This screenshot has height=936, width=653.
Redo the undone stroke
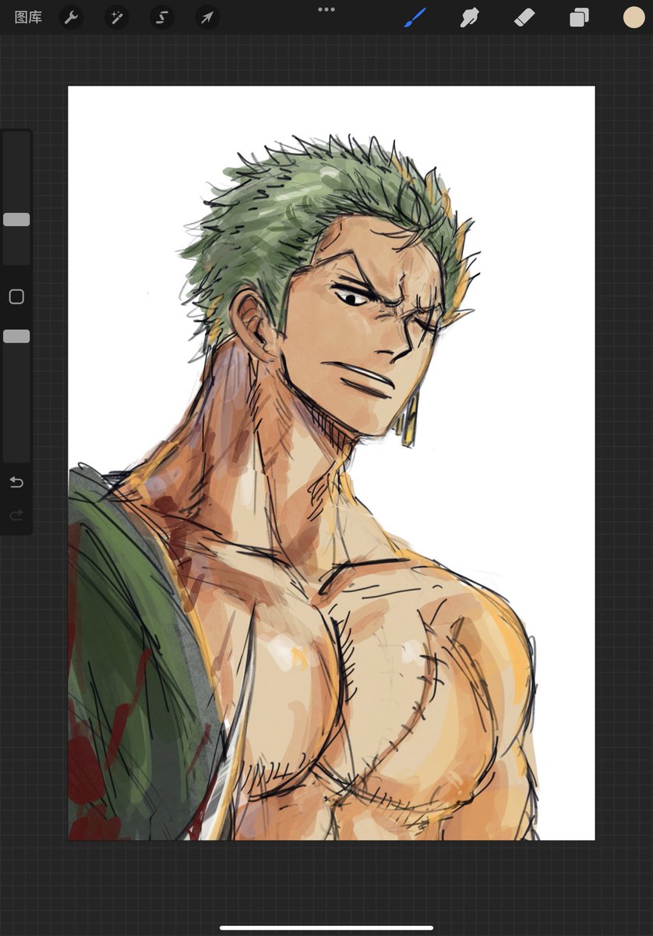click(16, 515)
